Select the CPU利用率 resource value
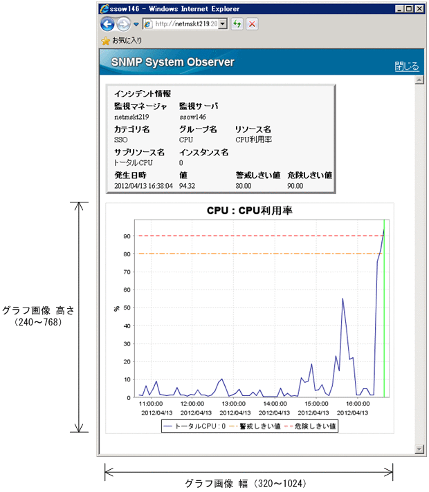Image resolution: width=429 pixels, height=492 pixels. 254,140
